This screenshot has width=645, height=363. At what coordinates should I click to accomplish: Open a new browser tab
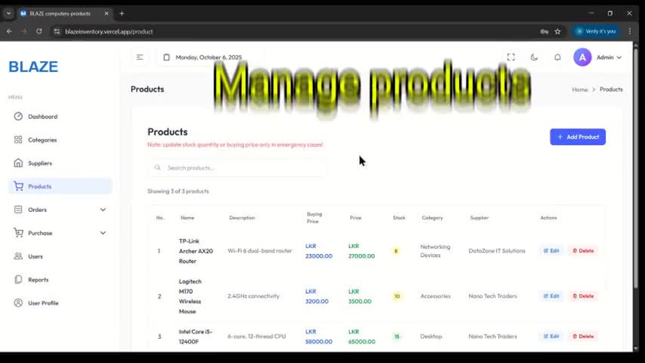122,14
